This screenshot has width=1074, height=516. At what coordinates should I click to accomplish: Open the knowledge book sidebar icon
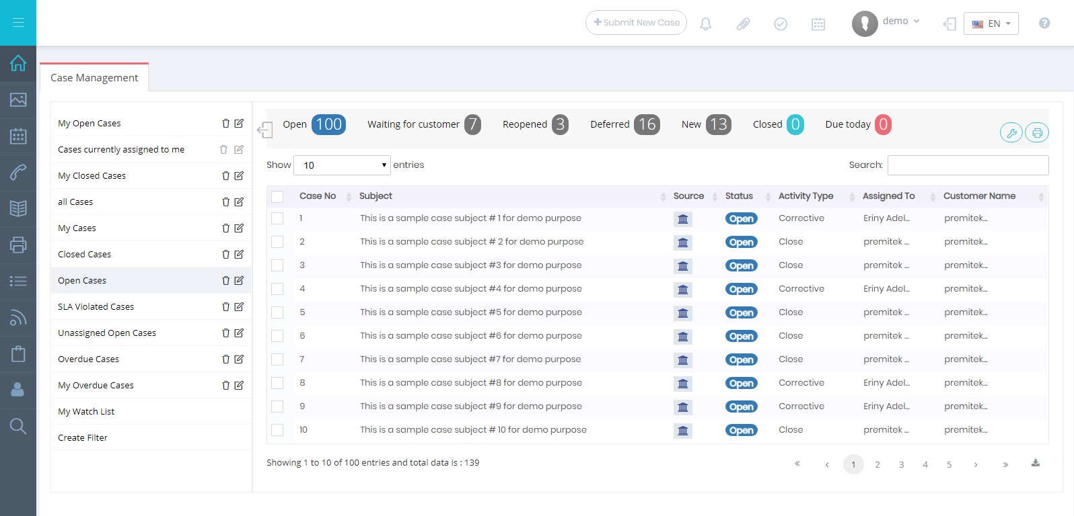(x=18, y=208)
